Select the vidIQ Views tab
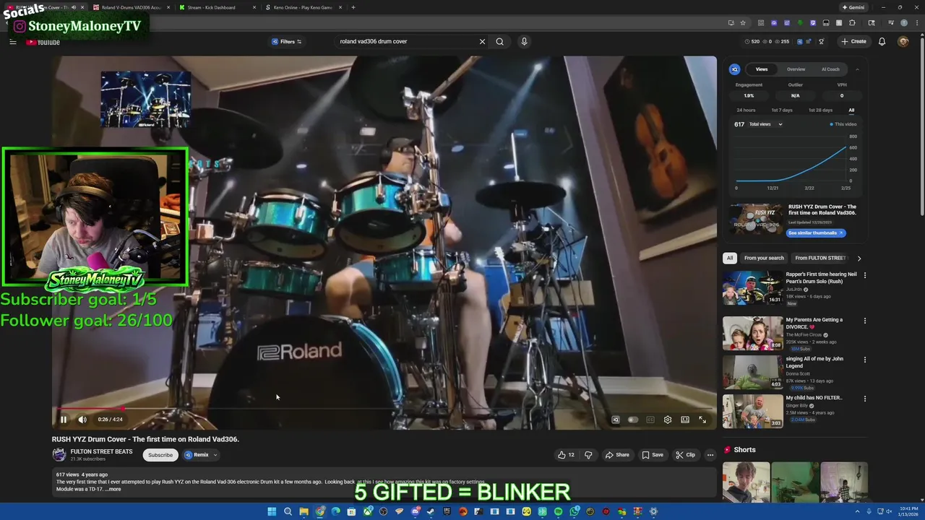925x520 pixels. click(x=762, y=69)
